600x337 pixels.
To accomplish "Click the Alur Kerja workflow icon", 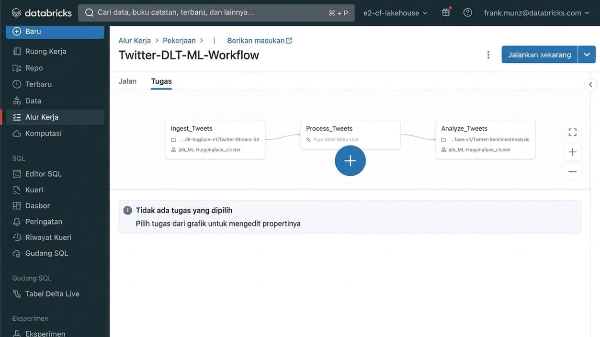I will point(17,117).
